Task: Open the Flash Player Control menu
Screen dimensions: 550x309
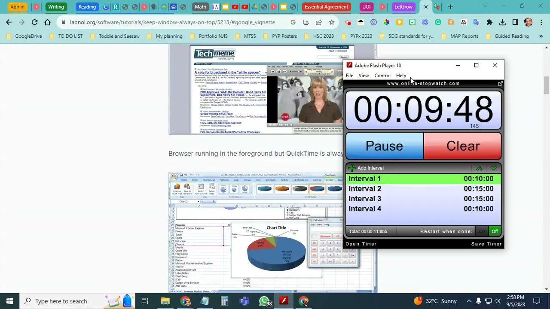Action: tap(382, 76)
